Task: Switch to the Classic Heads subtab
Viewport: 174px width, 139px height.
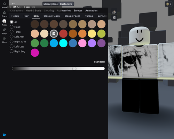Action: 52,16
